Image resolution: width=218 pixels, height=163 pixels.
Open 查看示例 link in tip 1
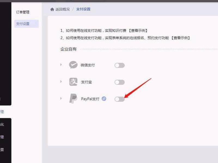[138, 30]
